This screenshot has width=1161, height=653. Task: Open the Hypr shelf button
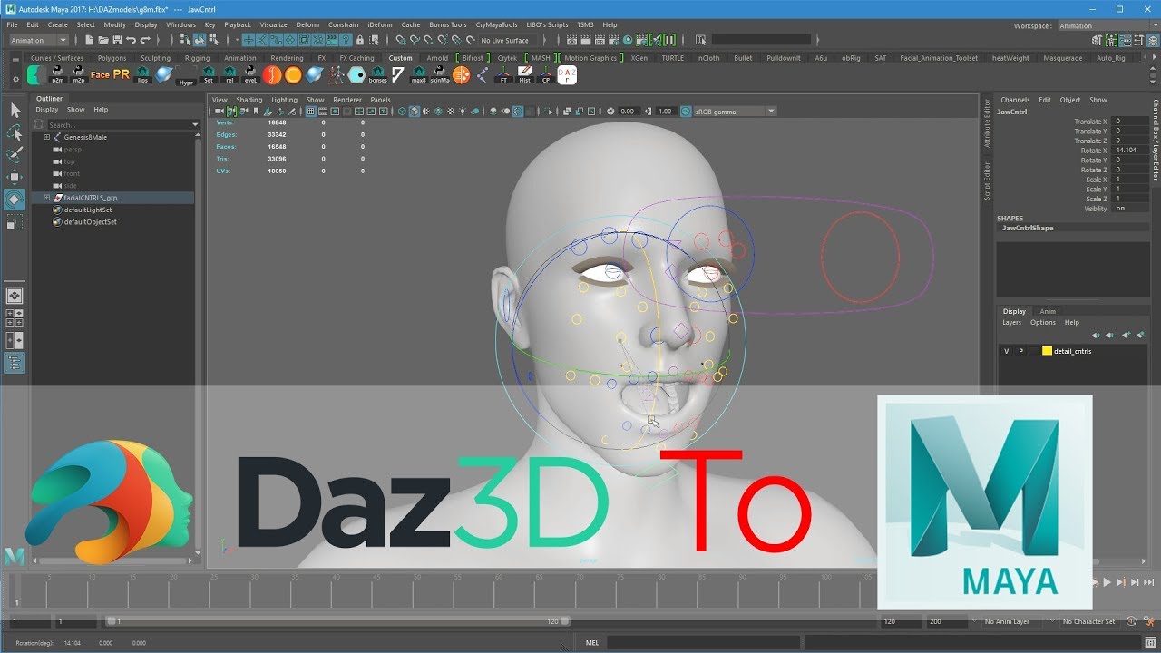(186, 76)
